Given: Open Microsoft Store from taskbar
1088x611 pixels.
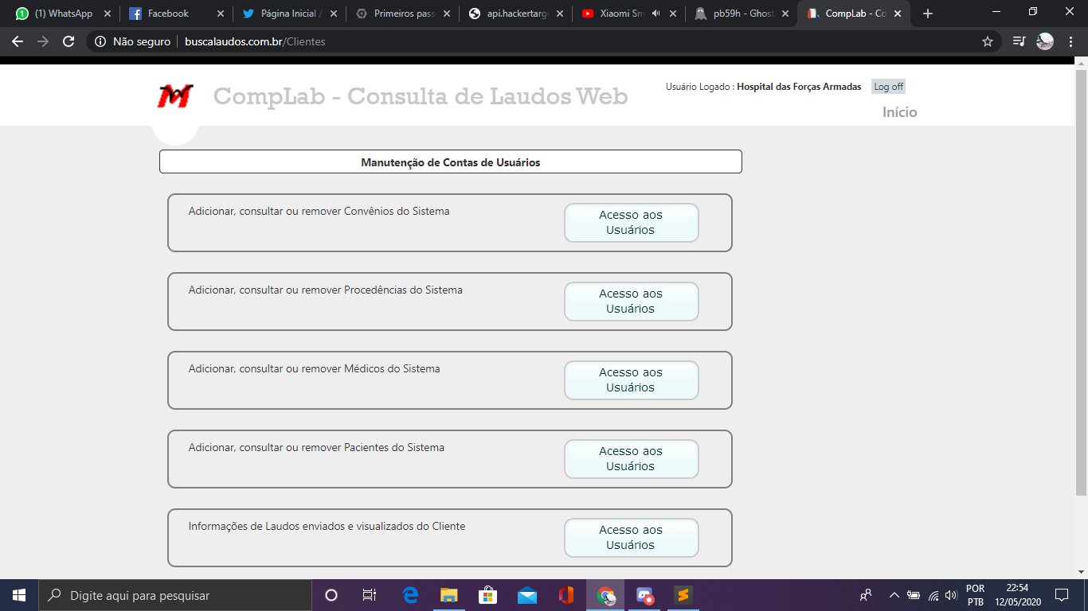Looking at the screenshot, I should [487, 595].
